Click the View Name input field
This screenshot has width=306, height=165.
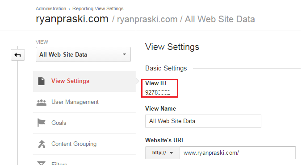pyautogui.click(x=203, y=121)
